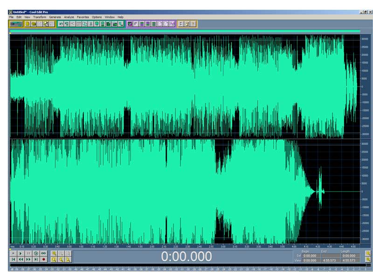Click the Stop transport button
373x272 pixels.
[14, 253]
